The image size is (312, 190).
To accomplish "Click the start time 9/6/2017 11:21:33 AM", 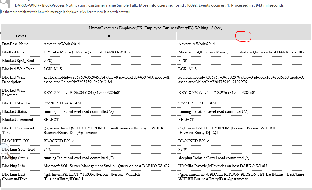I will pyautogui.click(x=197, y=103).
